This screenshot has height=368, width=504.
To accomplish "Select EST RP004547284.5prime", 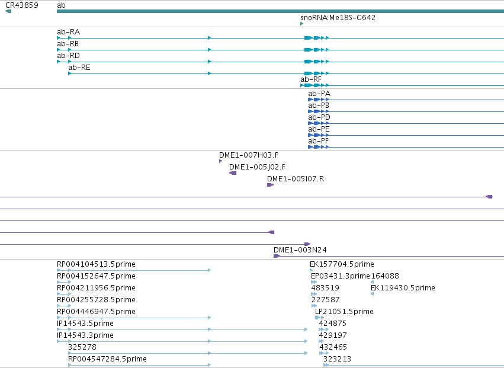I will click(107, 359).
